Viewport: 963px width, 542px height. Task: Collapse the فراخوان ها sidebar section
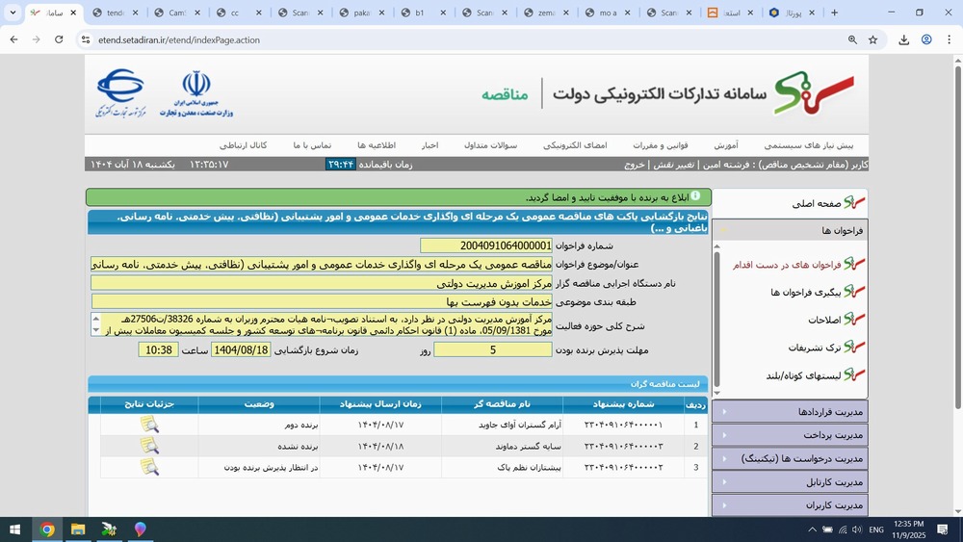(790, 231)
